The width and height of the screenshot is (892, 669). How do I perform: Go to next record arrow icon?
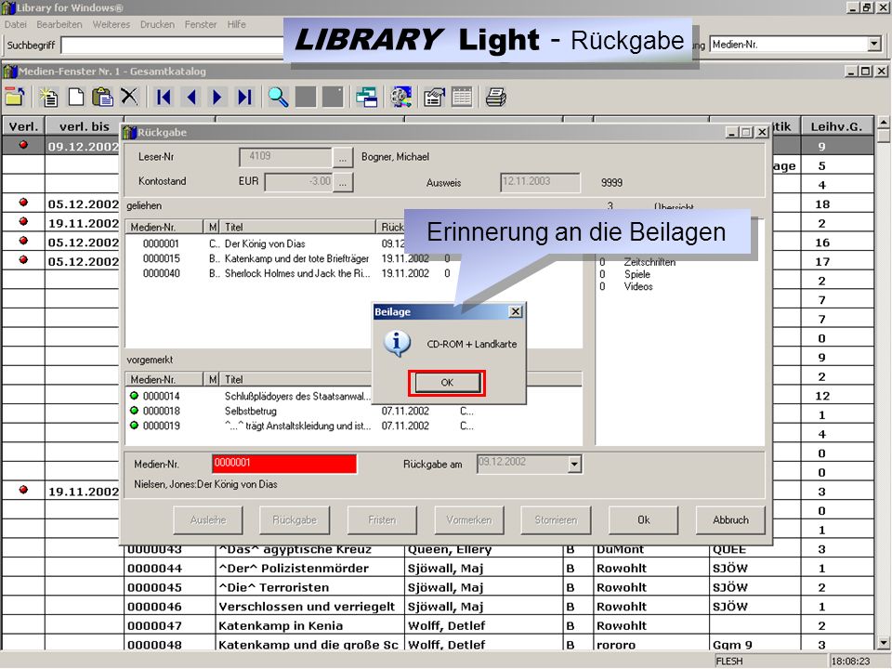[x=216, y=98]
